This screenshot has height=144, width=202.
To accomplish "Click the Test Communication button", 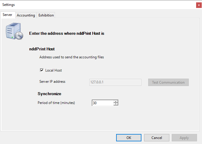I will point(168,82).
